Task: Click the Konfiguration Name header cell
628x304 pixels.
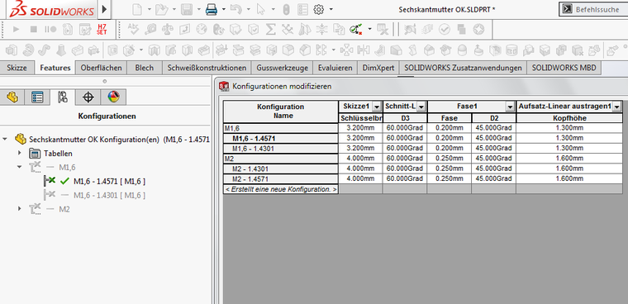Action: pos(281,112)
